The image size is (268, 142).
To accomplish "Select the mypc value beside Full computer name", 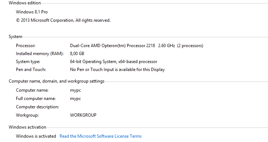I will click(75, 99).
